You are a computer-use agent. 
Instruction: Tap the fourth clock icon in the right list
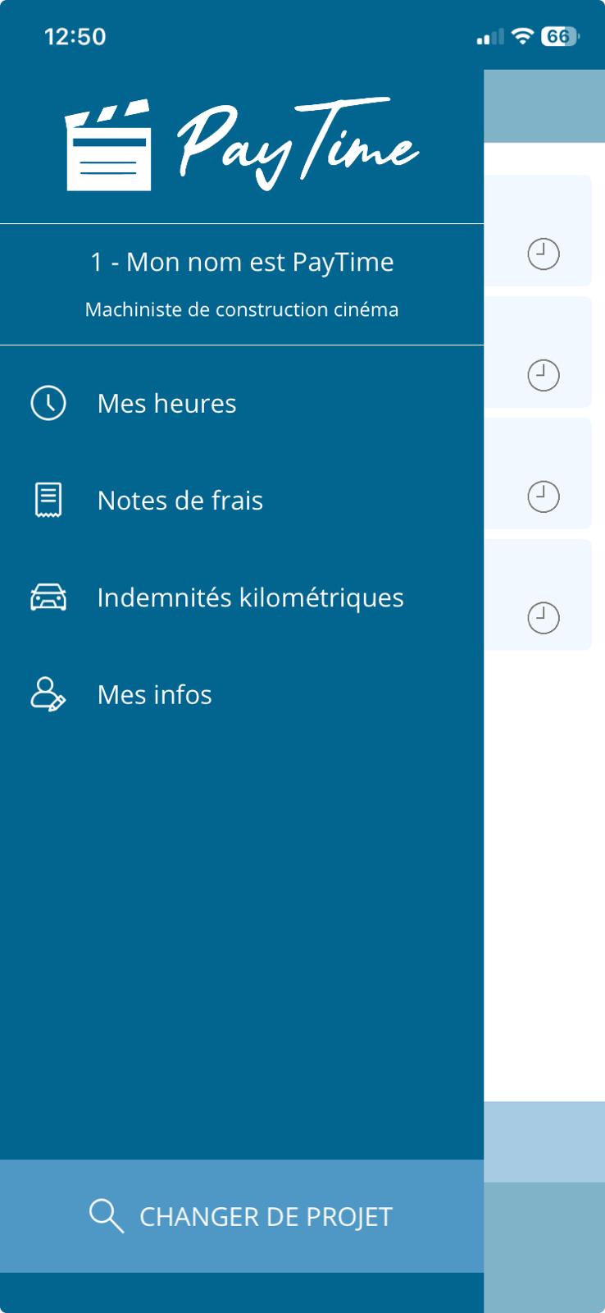543,618
